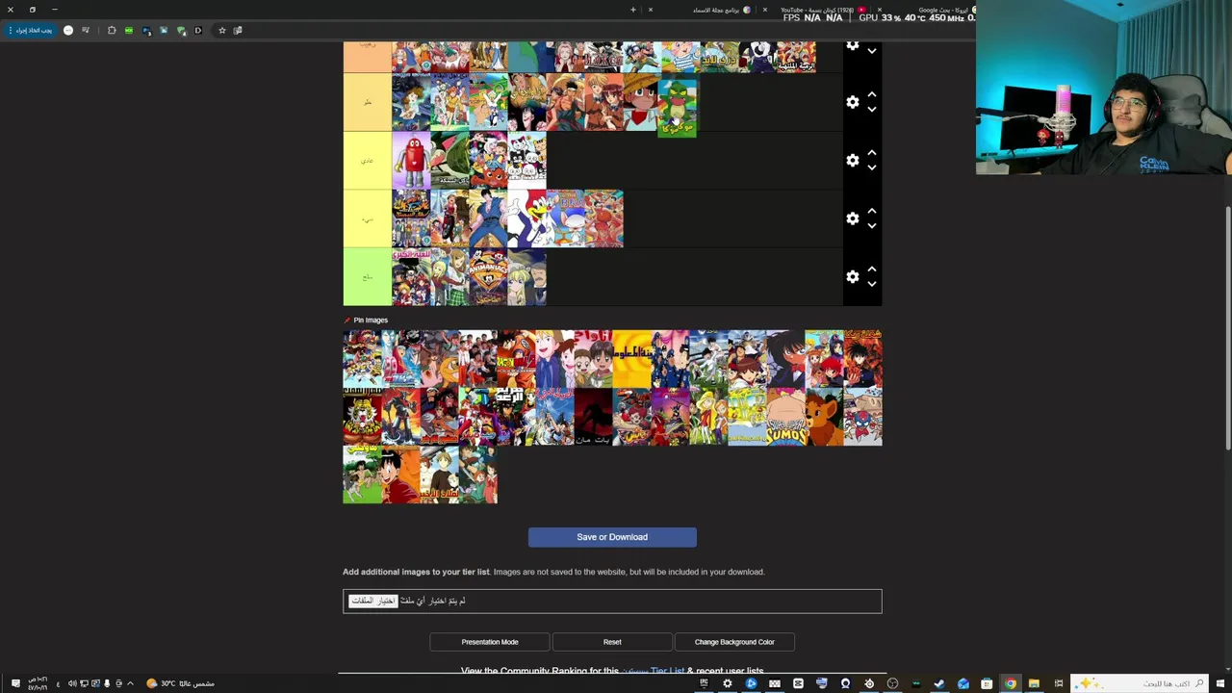Viewport: 1232px width, 693px height.
Task: Click the yellow tier label cell
Action: point(367,160)
